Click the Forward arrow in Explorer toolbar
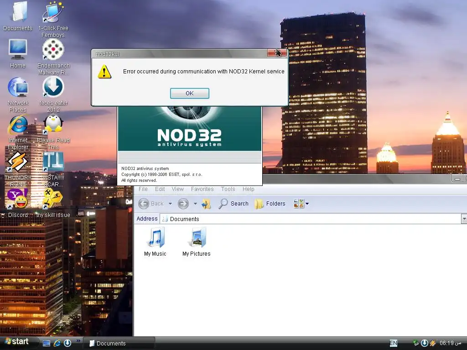Viewport: 467px width, 350px height. (183, 204)
